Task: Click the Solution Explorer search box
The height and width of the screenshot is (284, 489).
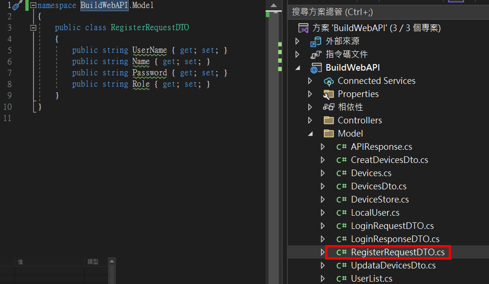Action: tap(388, 12)
